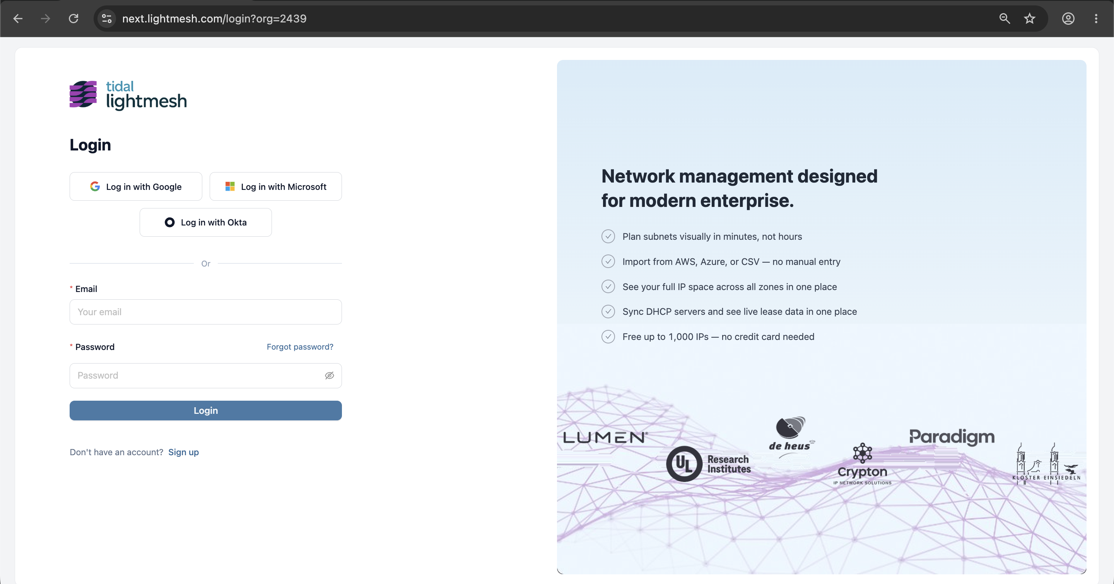Submit with the blue Login button
The image size is (1114, 584).
click(x=205, y=411)
